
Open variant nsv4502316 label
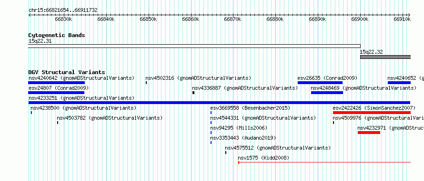click(x=198, y=78)
